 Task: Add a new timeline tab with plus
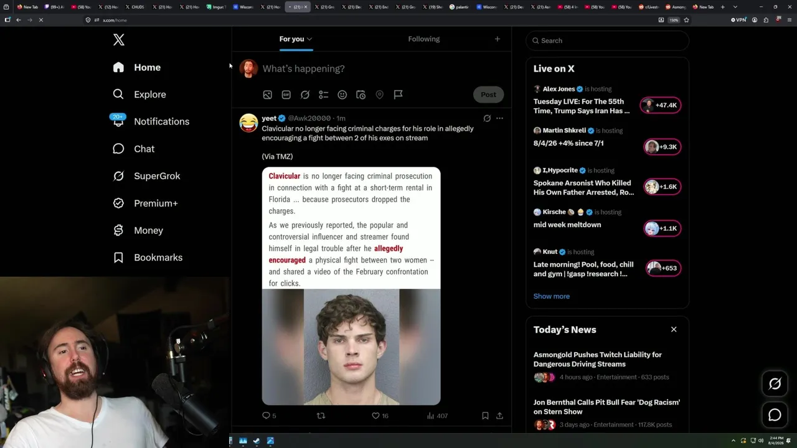point(497,39)
